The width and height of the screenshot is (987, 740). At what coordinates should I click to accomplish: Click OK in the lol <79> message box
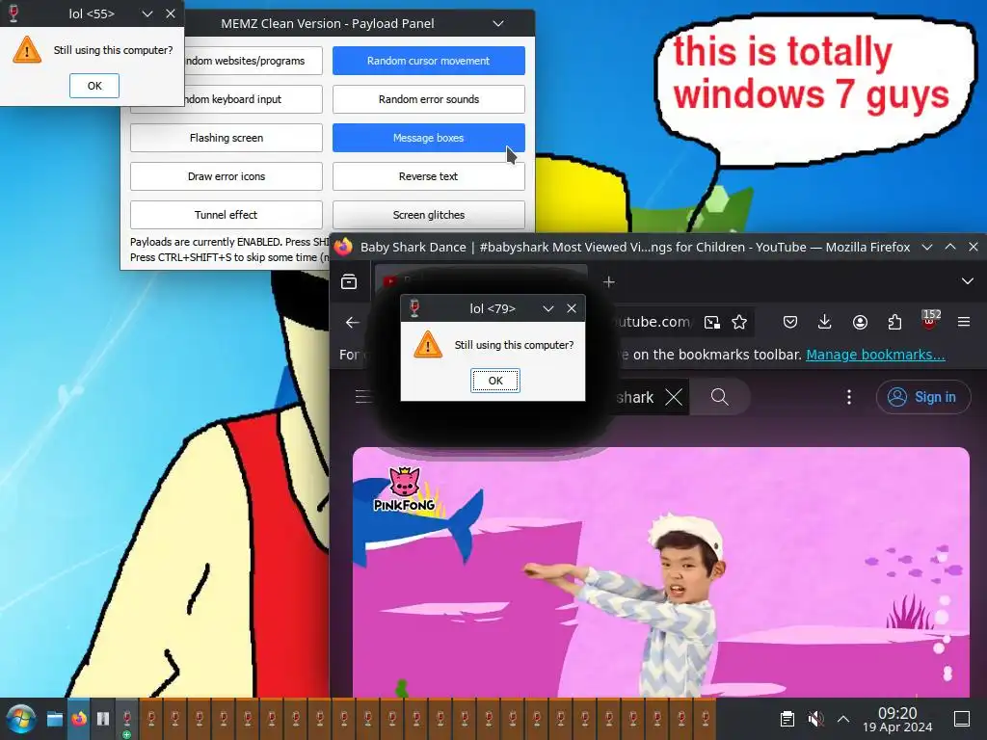click(494, 381)
